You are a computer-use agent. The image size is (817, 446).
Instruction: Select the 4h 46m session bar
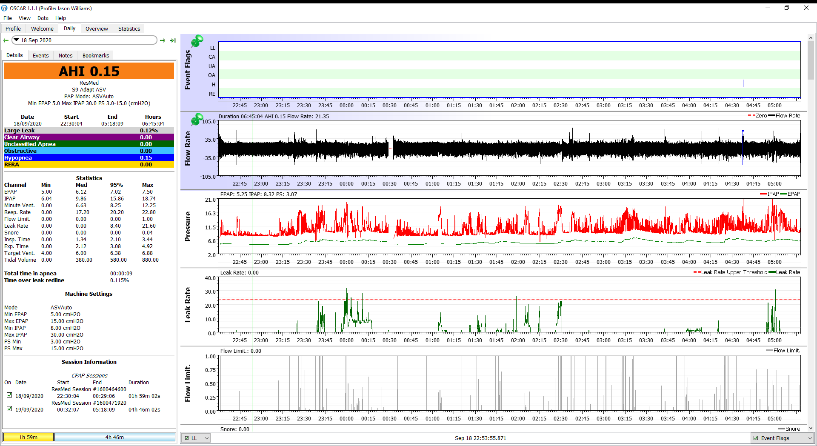[115, 437]
